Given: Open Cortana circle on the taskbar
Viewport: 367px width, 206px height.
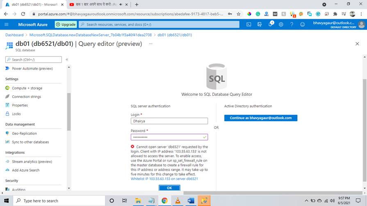Looking at the screenshot, I should point(112,201).
